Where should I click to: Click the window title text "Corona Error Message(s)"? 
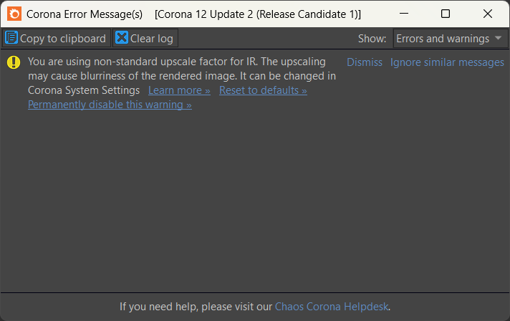(x=85, y=14)
